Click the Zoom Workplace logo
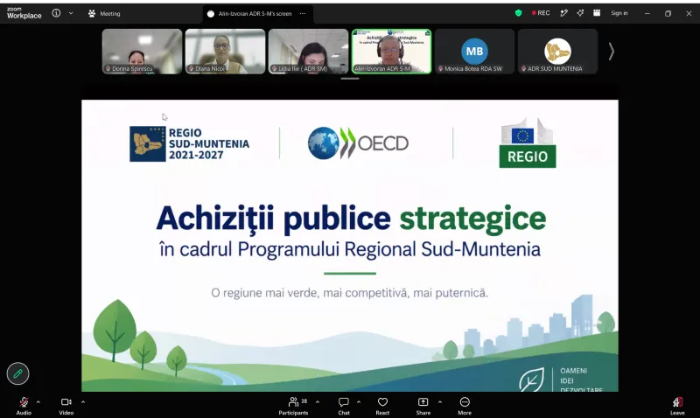This screenshot has width=700, height=418. tap(24, 13)
